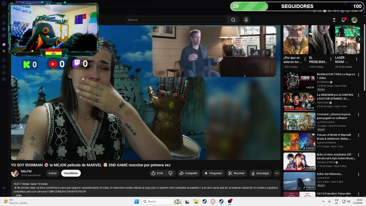Open History clock icon in sidebar
366x206 pixels.
click(x=4, y=67)
